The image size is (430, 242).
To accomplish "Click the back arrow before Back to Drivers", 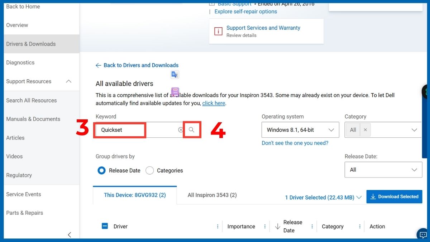I will click(x=98, y=65).
